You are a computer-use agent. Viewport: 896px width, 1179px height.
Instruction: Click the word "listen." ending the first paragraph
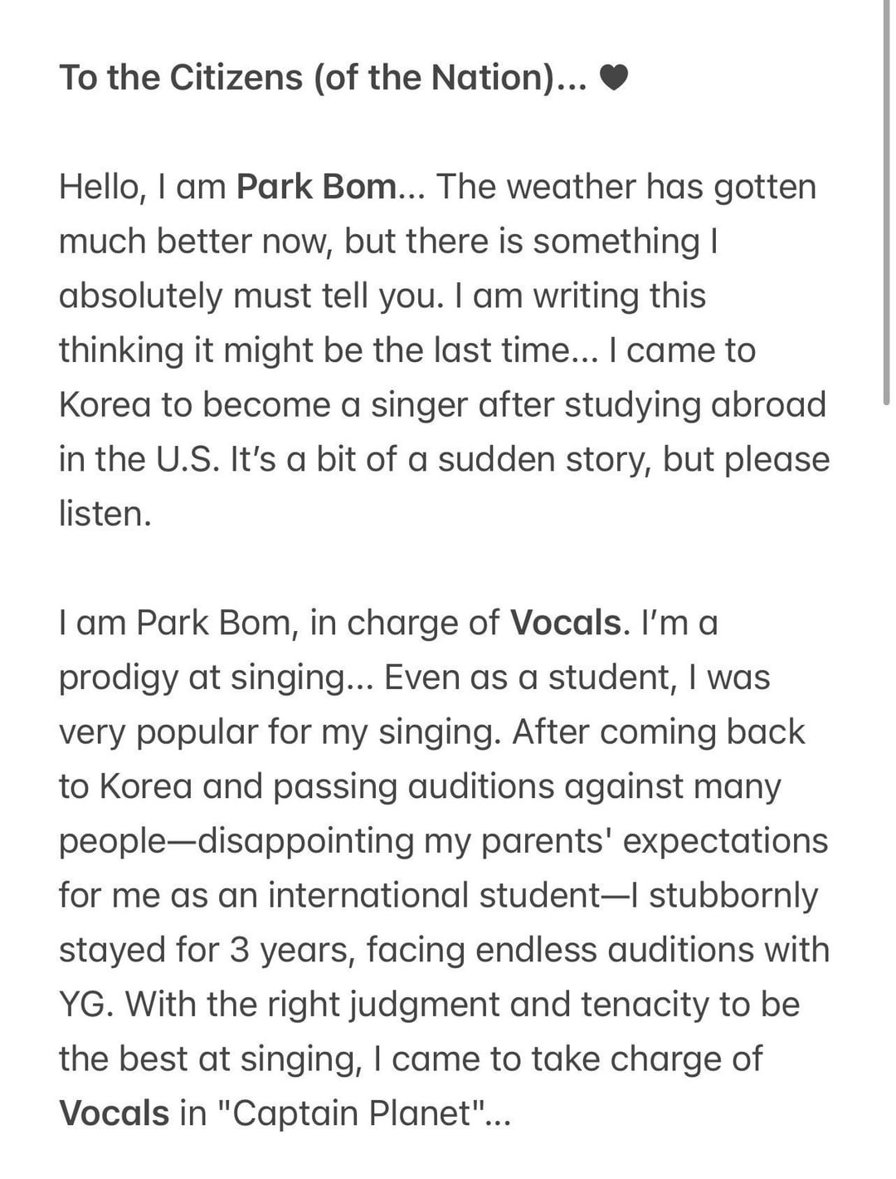tap(105, 513)
